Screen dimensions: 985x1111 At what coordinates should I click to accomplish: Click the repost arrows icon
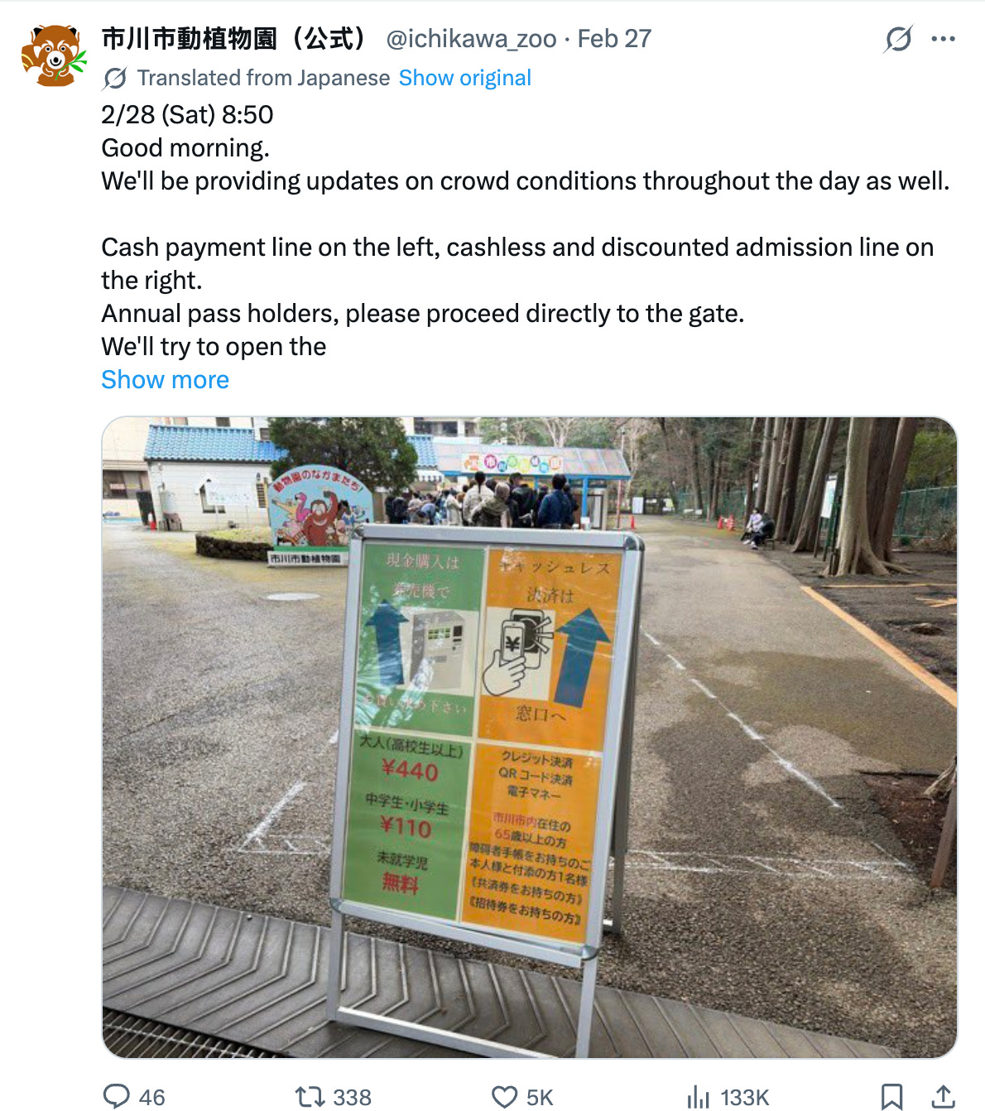(x=310, y=1097)
